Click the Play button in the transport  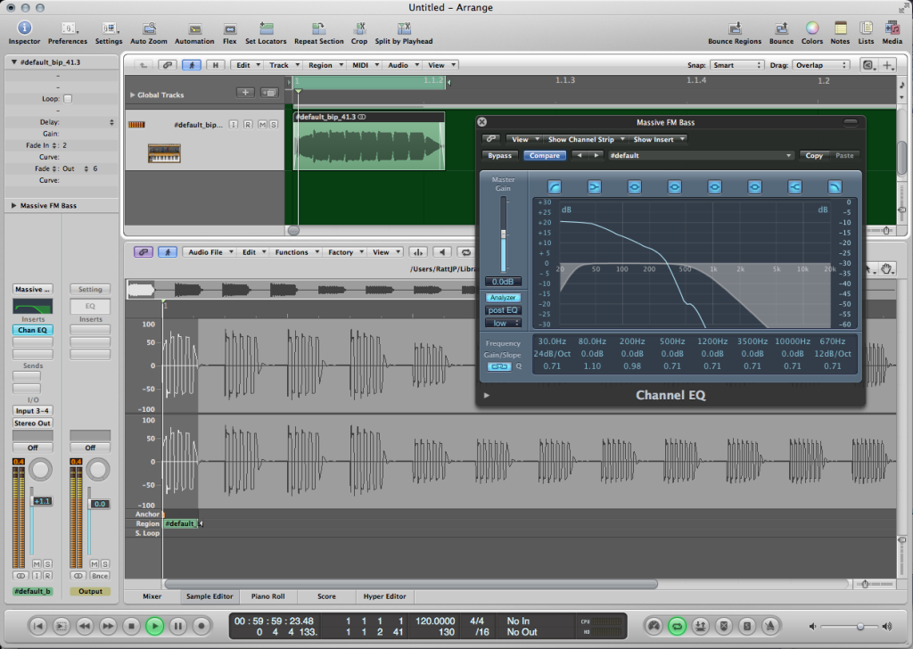[154, 627]
